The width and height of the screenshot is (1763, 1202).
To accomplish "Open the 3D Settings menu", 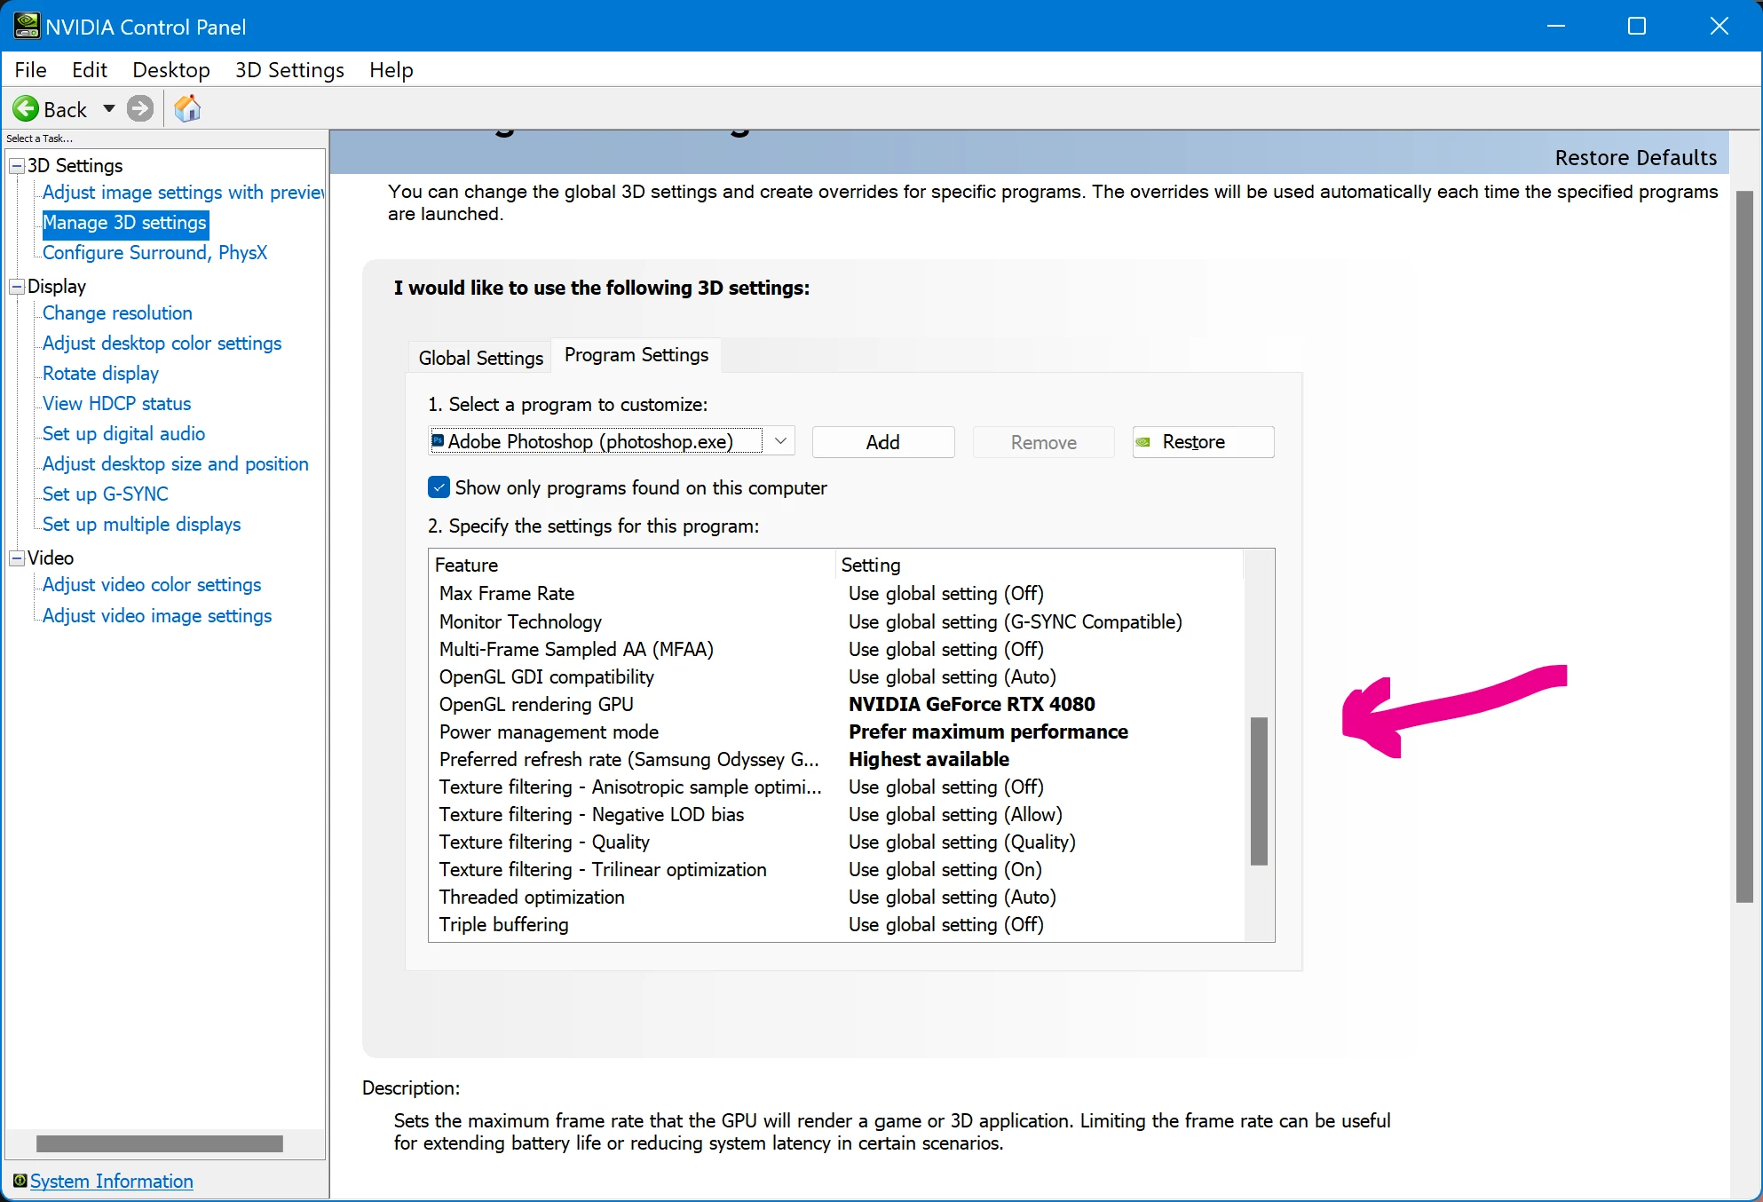I will [289, 70].
